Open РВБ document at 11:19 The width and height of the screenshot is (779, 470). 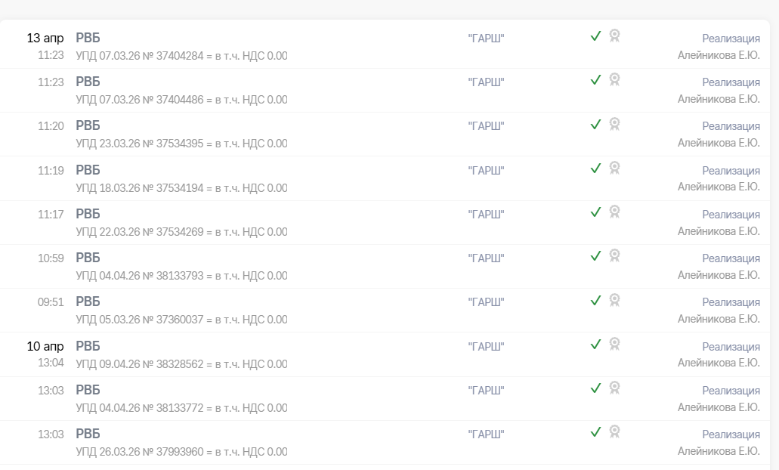tap(88, 170)
